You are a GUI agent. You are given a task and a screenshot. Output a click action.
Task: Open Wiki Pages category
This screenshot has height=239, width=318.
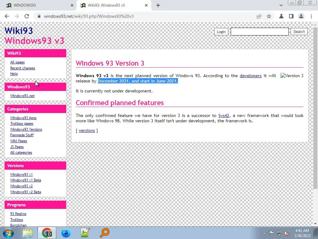pyautogui.click(x=19, y=141)
